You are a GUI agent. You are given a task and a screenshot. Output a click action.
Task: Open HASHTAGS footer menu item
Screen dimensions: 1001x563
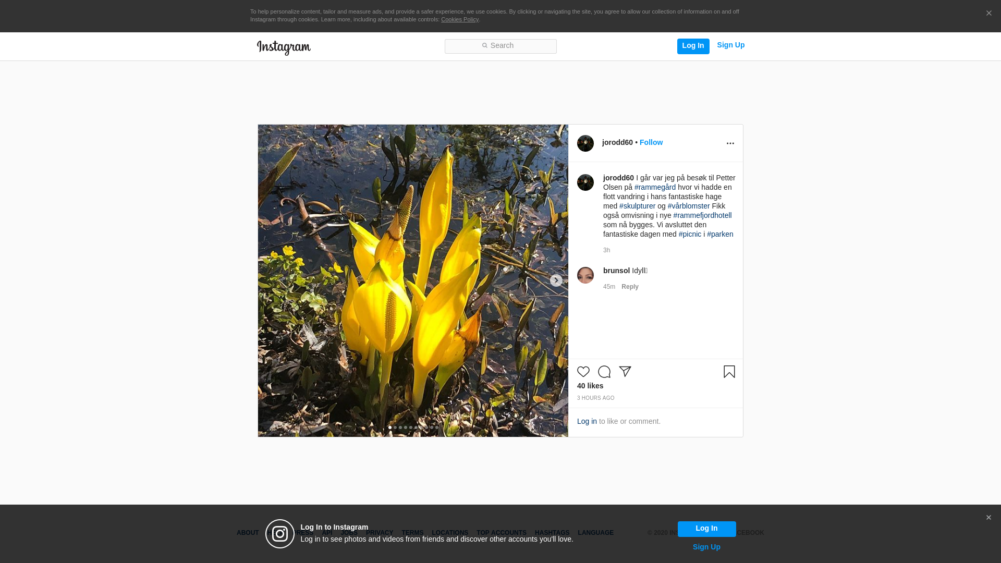[552, 533]
